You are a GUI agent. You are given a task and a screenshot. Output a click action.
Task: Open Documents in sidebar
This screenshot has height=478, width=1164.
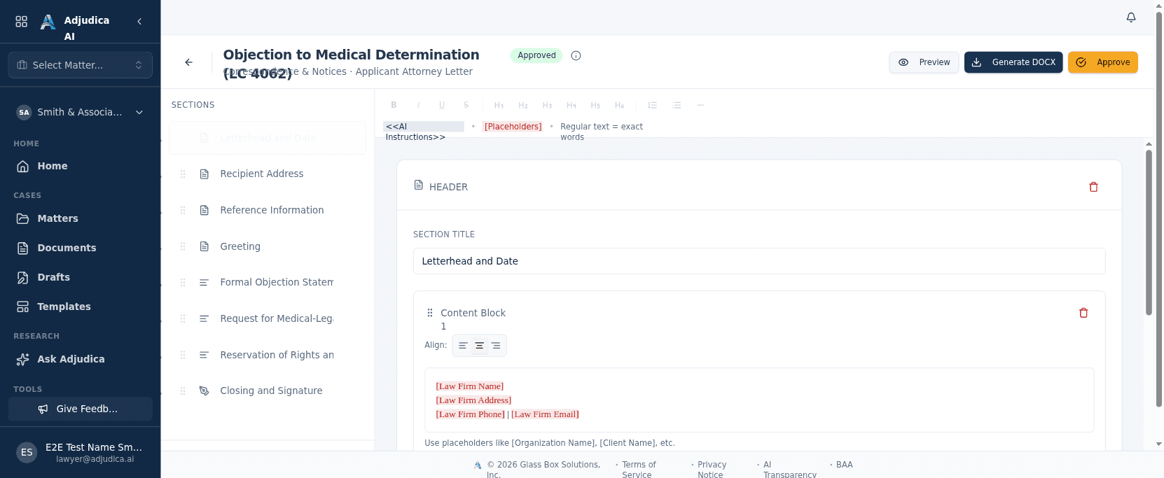(81, 248)
